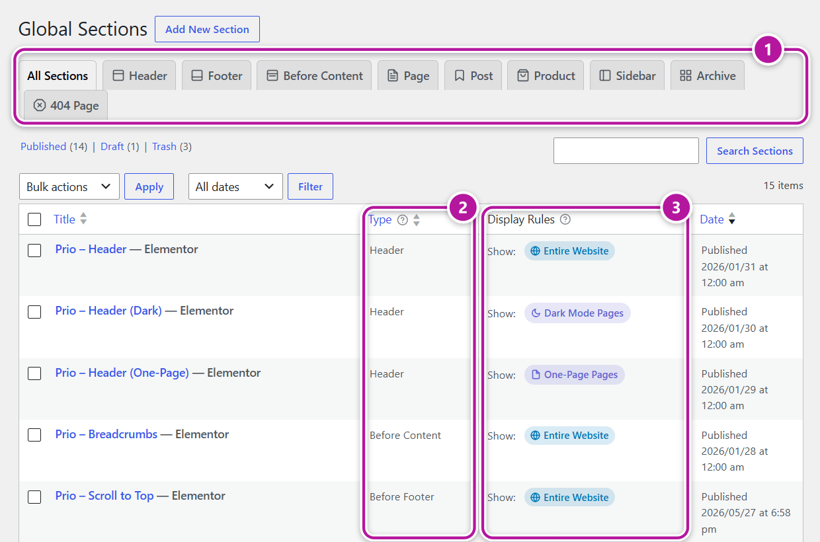Switch to the Page tab
The width and height of the screenshot is (820, 542).
(x=408, y=75)
